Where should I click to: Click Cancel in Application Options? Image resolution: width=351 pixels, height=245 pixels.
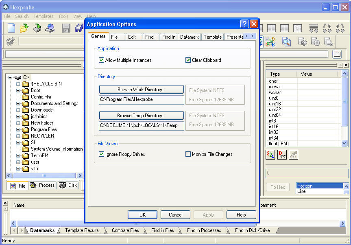[x=176, y=215]
